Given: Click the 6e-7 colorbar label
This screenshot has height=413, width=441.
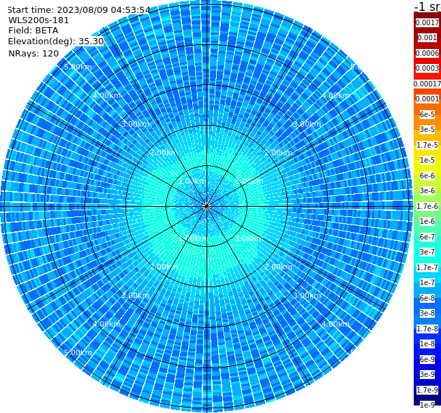Looking at the screenshot, I should pos(427,237).
